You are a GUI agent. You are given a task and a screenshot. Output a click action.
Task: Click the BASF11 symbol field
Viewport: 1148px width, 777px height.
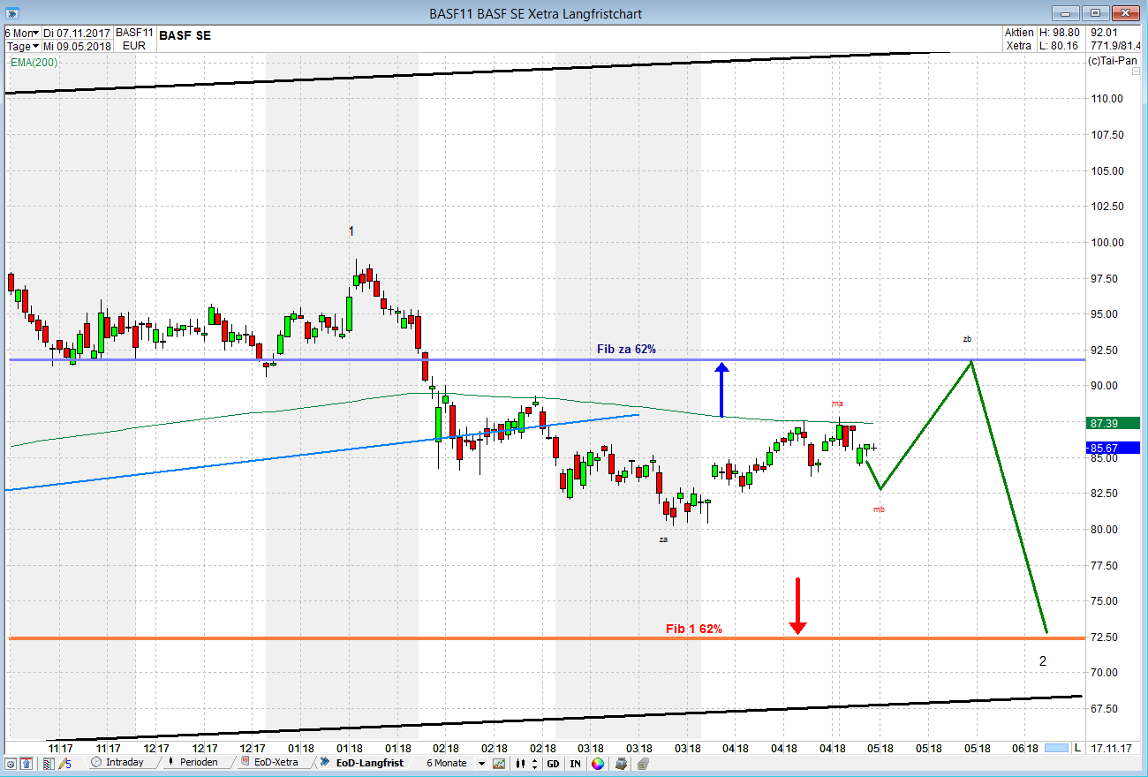135,34
